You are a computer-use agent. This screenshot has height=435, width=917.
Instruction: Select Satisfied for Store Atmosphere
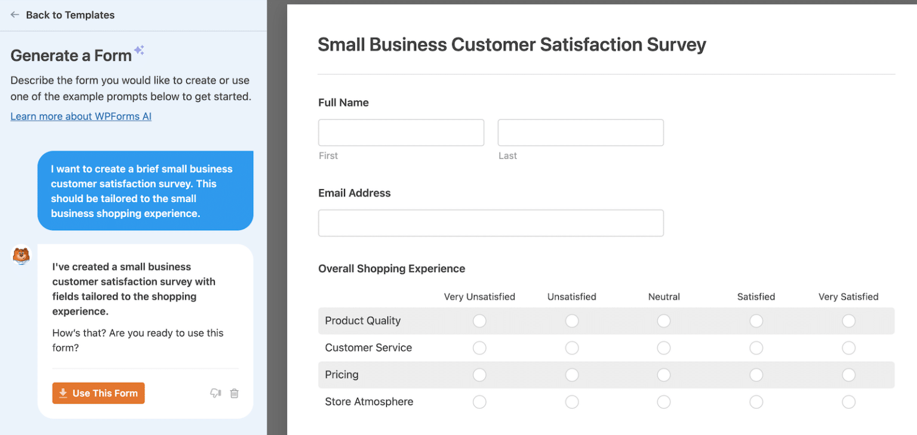click(756, 402)
